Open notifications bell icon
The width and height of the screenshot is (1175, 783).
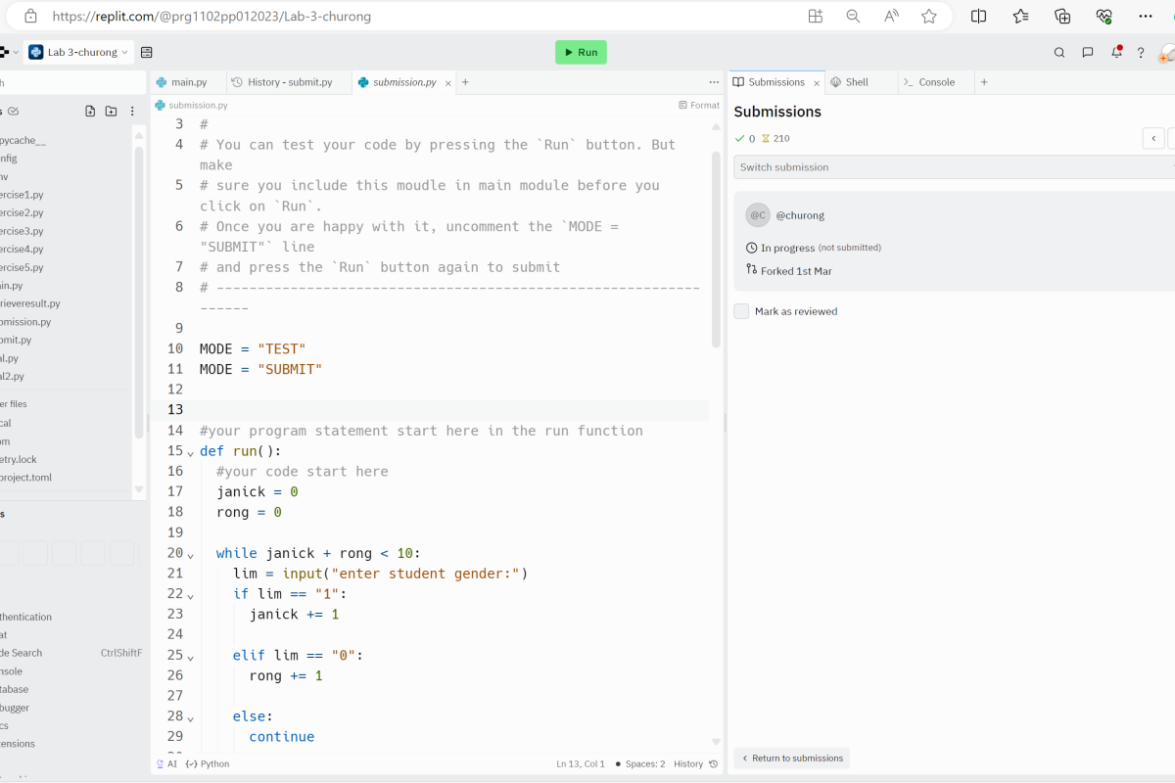1115,52
